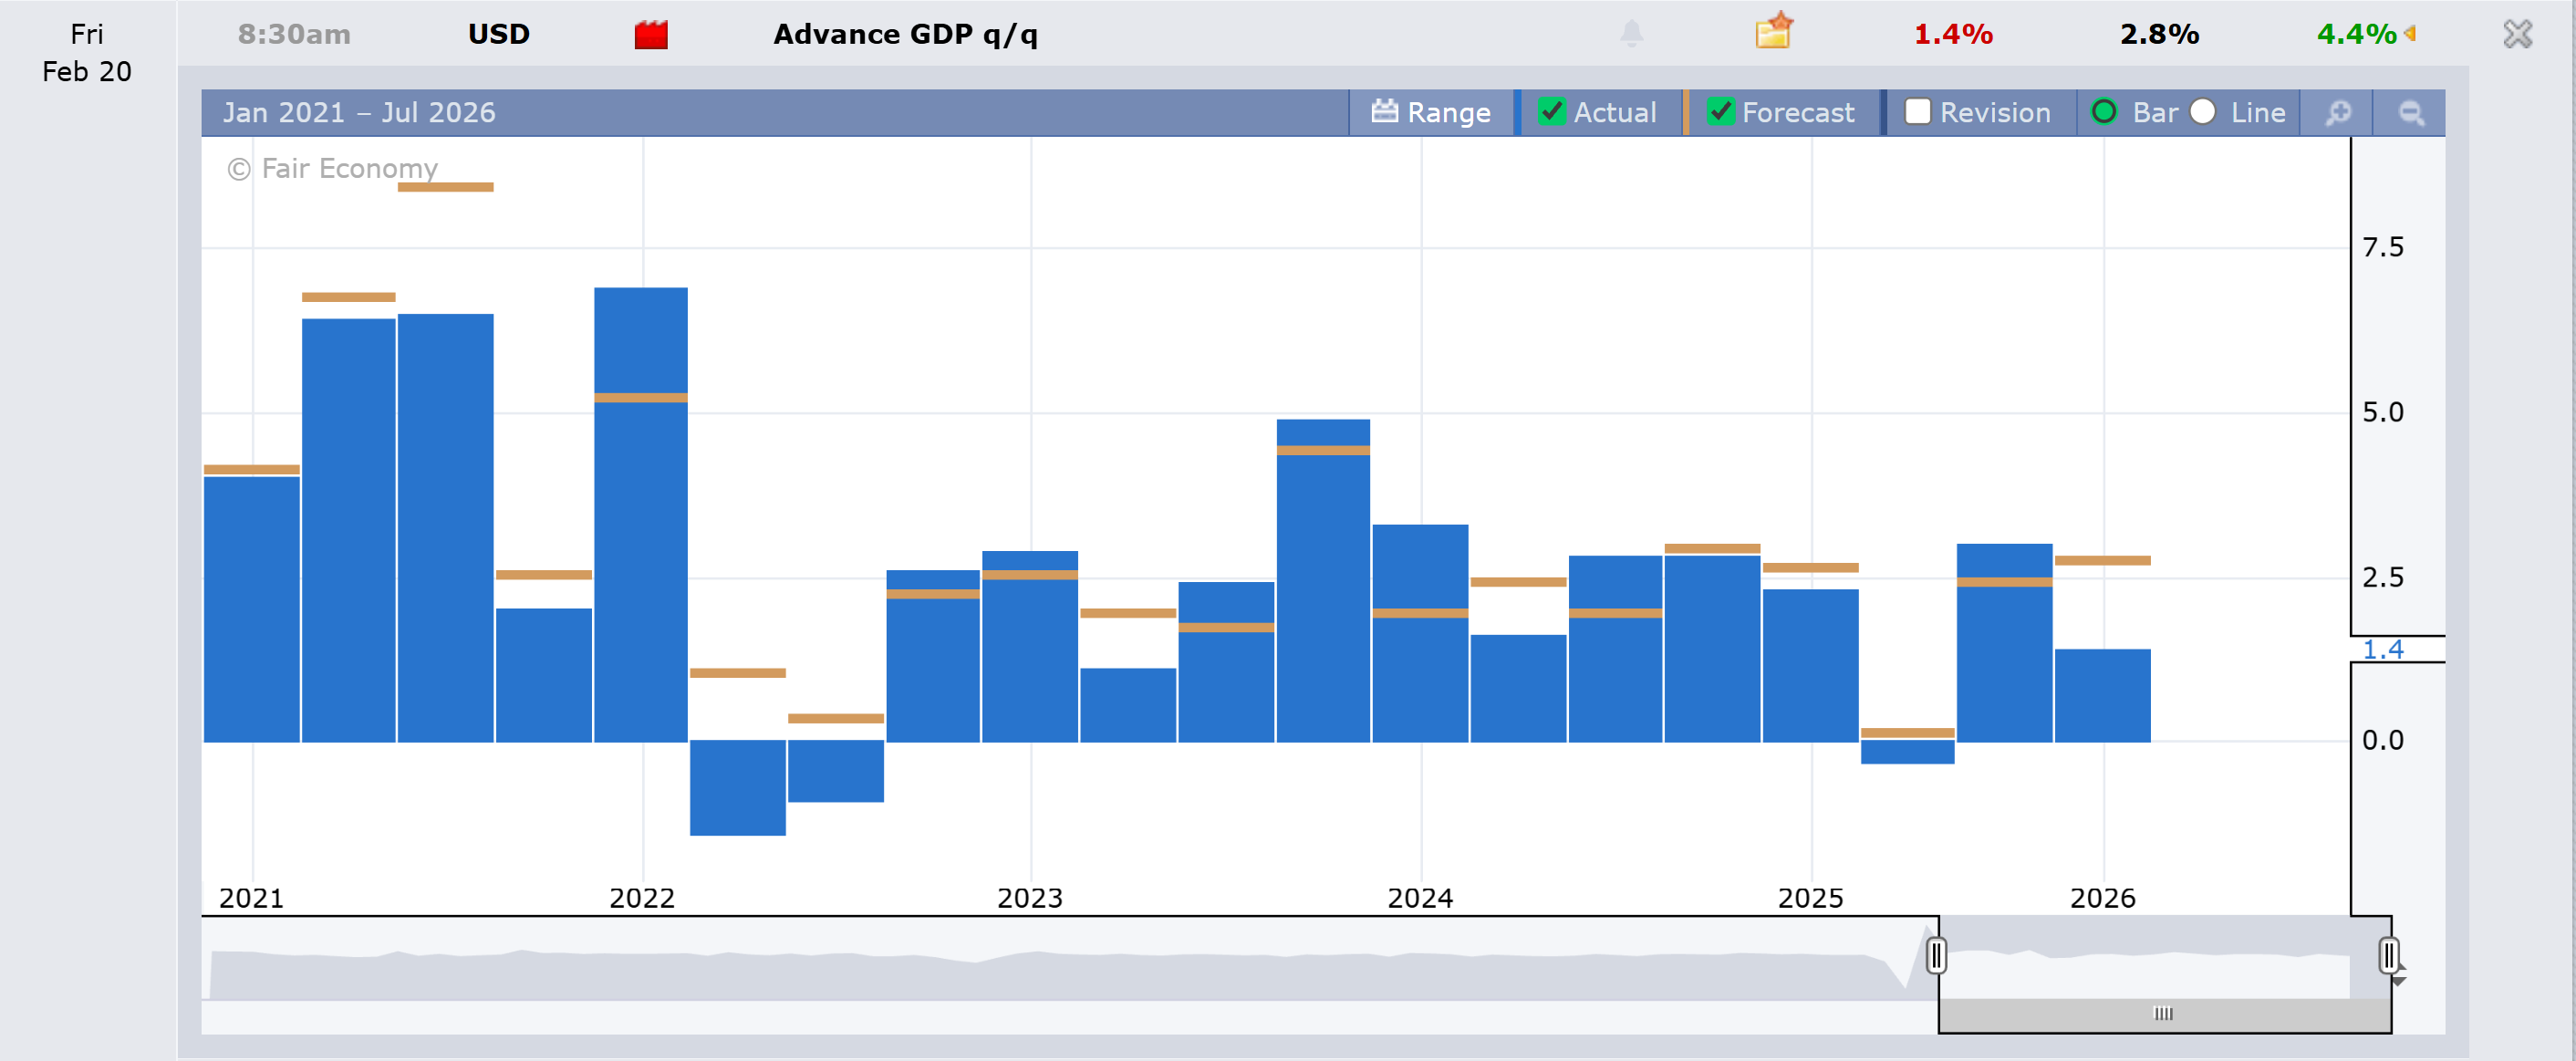Click the red high-impact icon
Screen dimensions: 2576x1061
[x=651, y=35]
